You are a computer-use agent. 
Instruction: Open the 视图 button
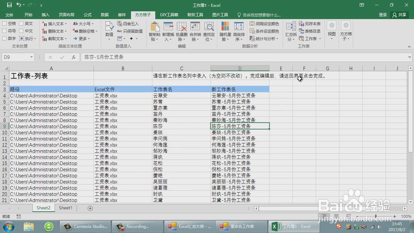point(332,30)
